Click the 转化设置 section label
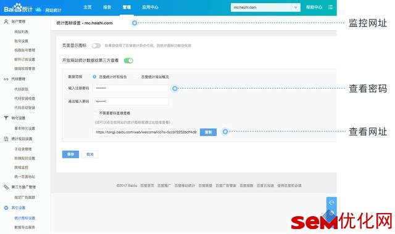This screenshot has width=395, height=234. pyautogui.click(x=19, y=118)
